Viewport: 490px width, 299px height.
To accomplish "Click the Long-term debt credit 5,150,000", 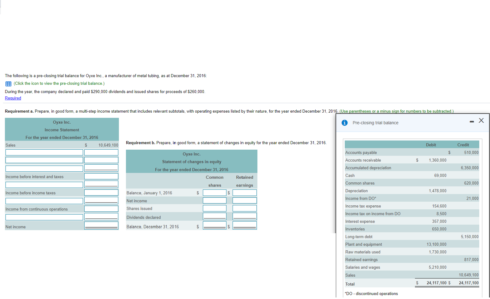I will tap(469, 237).
